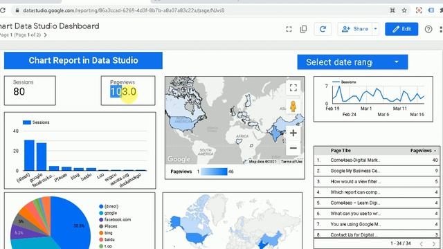Click the lock icon in address bar
This screenshot has height=249, width=443.
(x=17, y=10)
